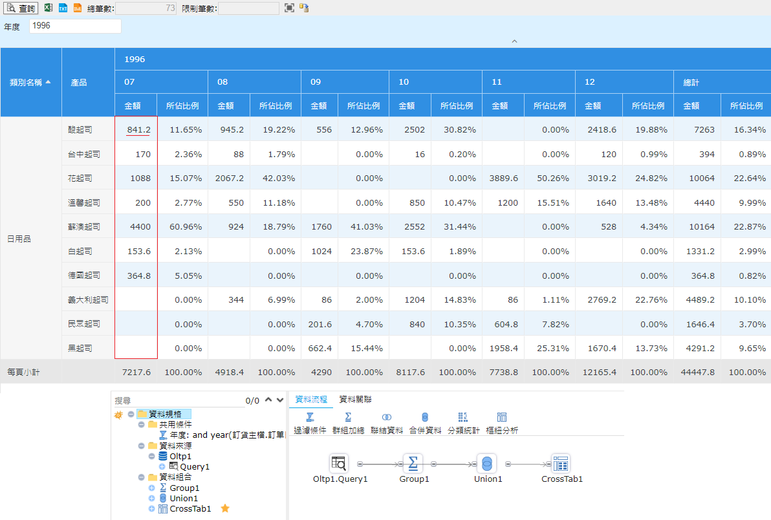Screen dimensions: 771x520
Task: Click the 總筆數 total count field
Action: pyautogui.click(x=146, y=8)
